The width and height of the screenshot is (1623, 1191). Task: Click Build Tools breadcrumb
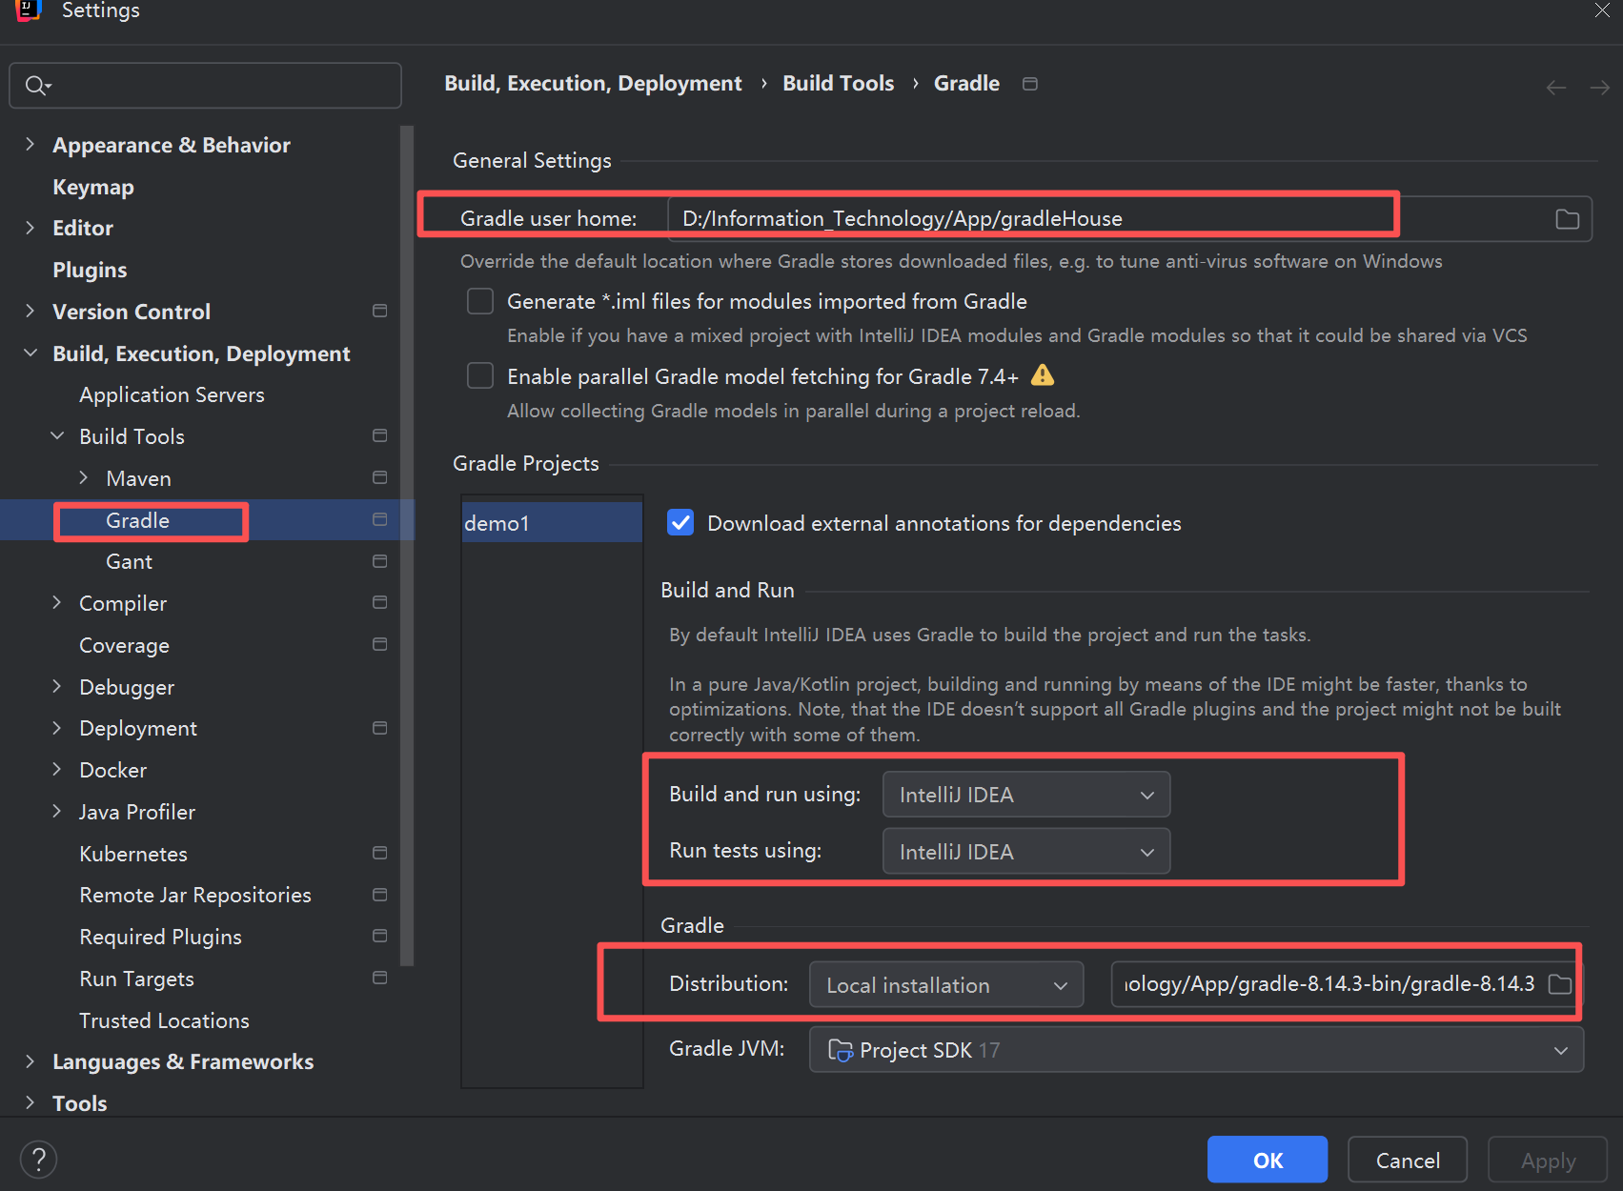(838, 84)
